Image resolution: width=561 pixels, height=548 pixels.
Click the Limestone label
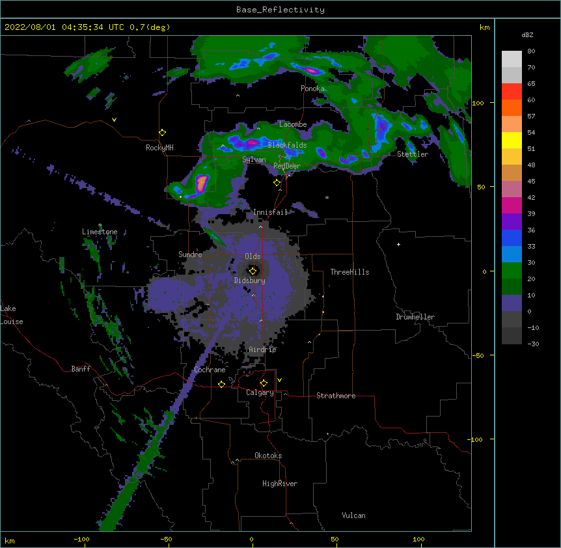click(100, 232)
